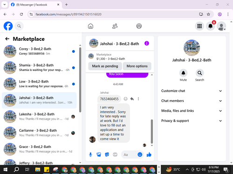Click the Jahshai chat header name
The width and height of the screenshot is (233, 174).
tap(119, 44)
